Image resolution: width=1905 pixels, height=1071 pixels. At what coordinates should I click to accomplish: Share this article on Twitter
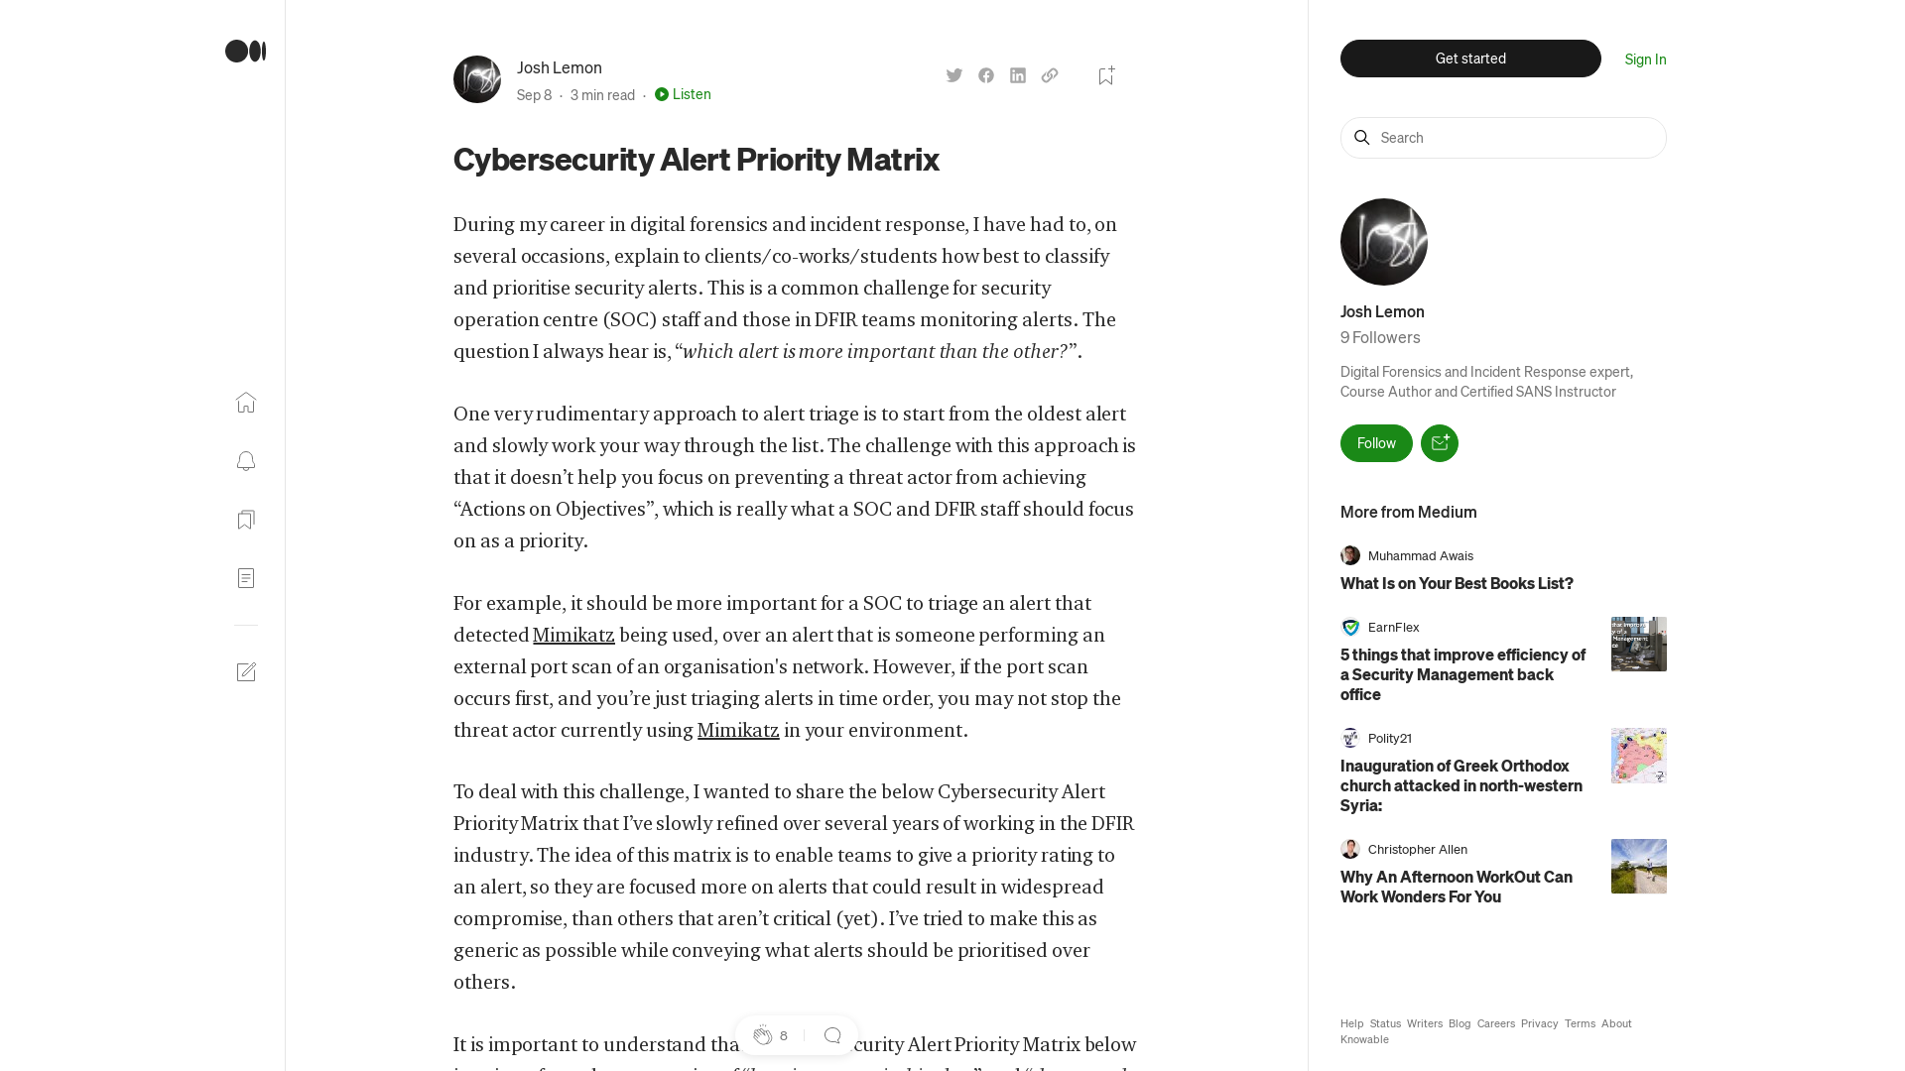click(953, 74)
